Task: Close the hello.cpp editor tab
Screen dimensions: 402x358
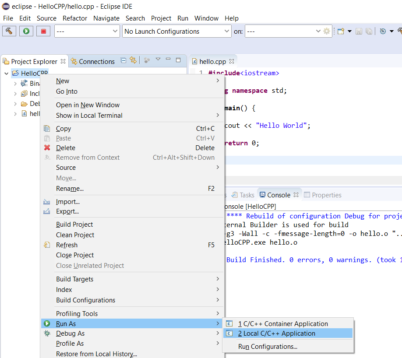Action: pos(232,61)
